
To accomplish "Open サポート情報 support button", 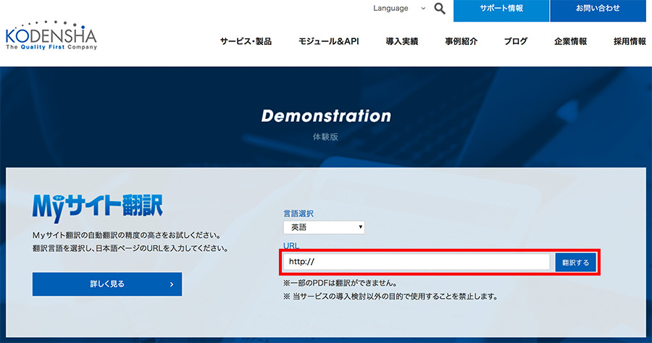I will point(501,9).
